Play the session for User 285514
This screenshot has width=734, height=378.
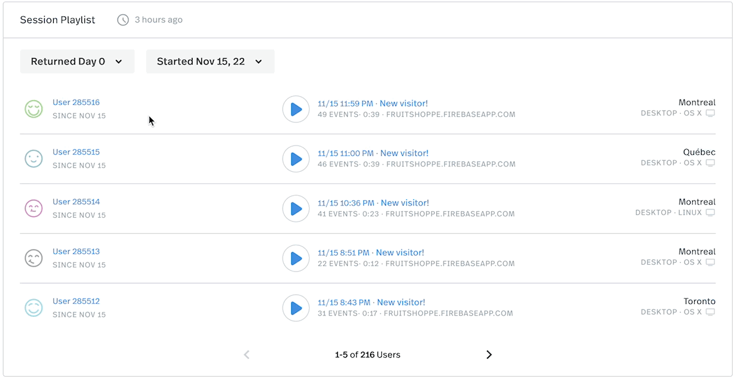[295, 209]
